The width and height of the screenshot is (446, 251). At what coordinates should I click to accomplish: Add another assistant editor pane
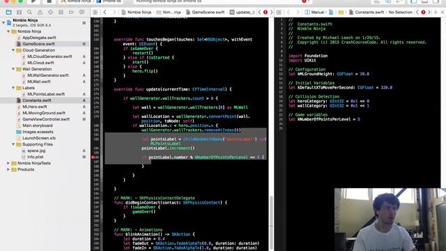pos(436,13)
